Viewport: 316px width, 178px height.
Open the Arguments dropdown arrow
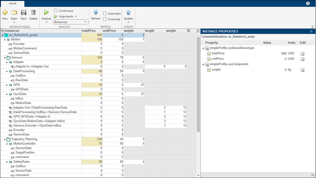click(x=76, y=16)
